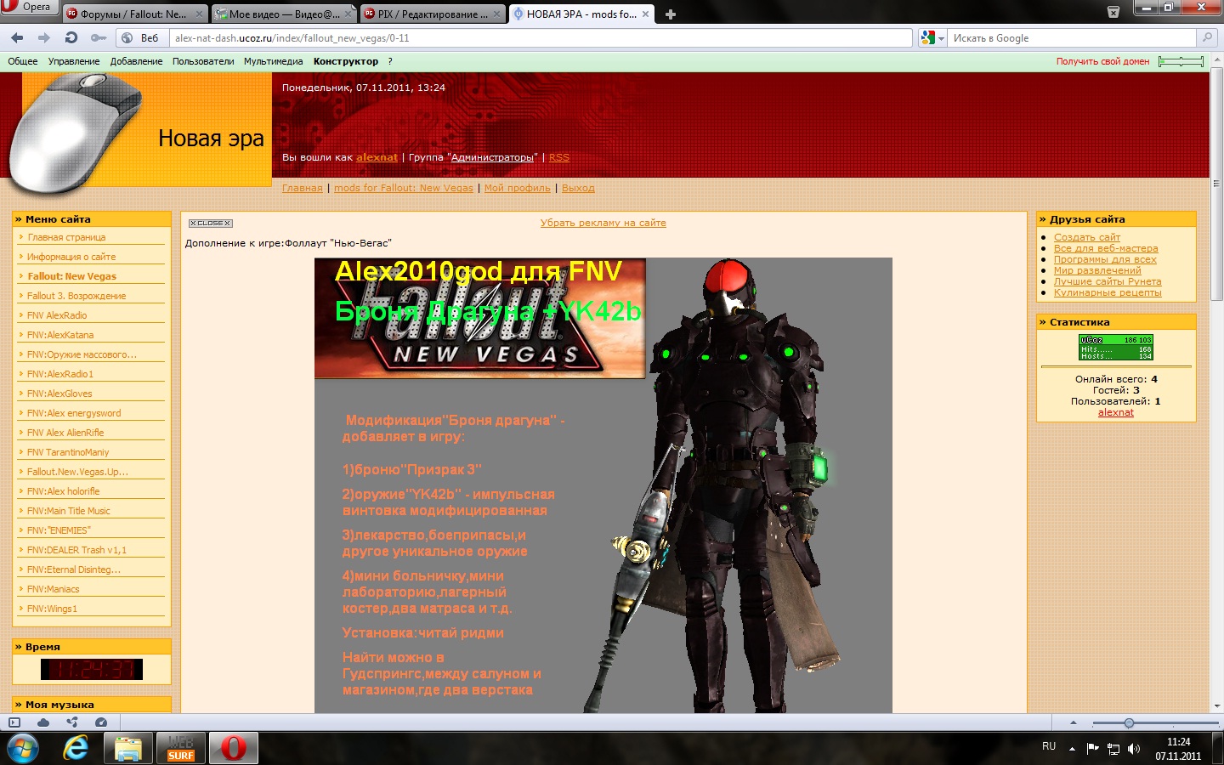This screenshot has height=765, width=1224.
Task: Open a new browser tab
Action: (671, 14)
